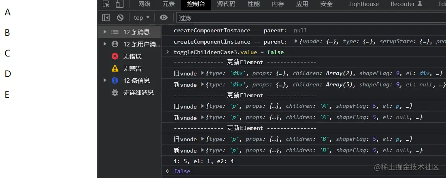The height and width of the screenshot is (178, 446).
Task: Expand the 12 条信息 group
Action: pyautogui.click(x=105, y=80)
